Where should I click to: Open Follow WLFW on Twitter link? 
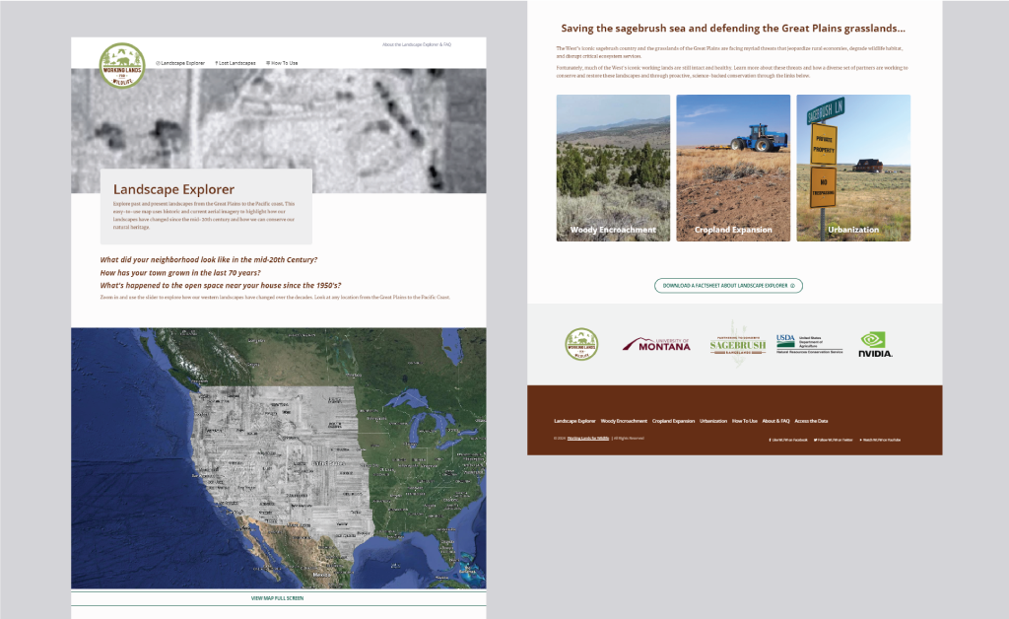coord(833,440)
